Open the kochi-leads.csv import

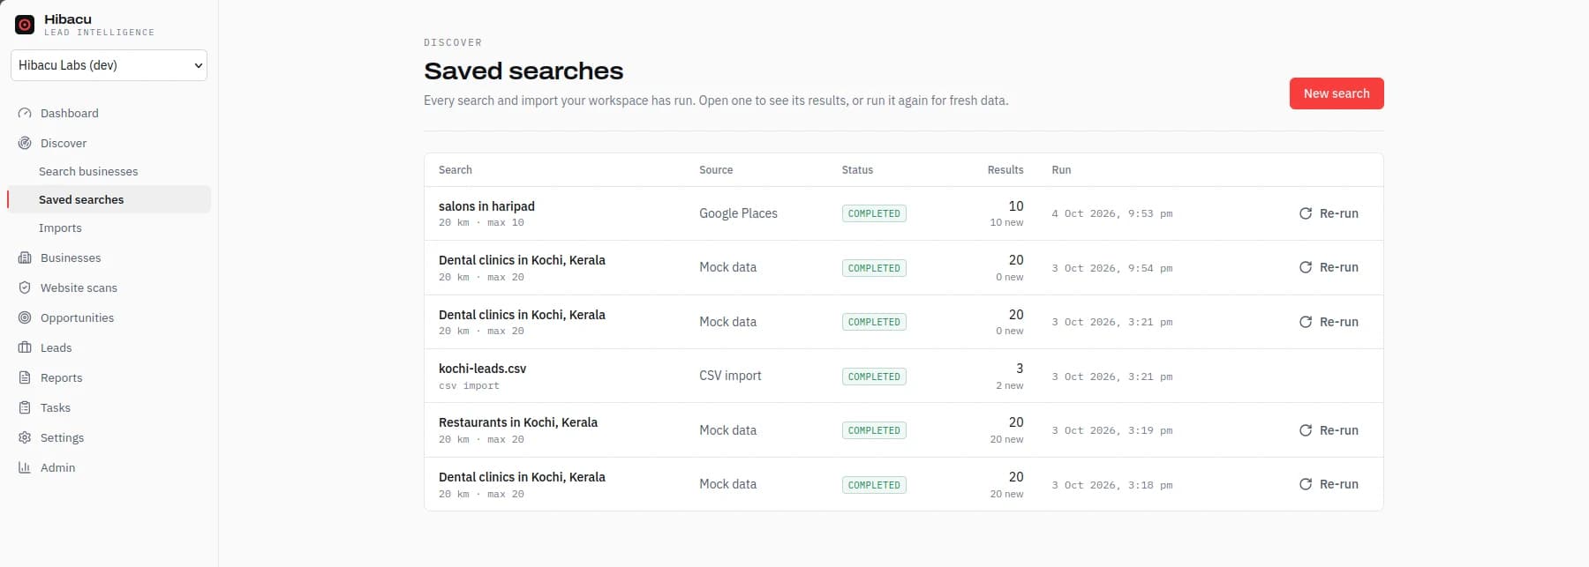coord(482,369)
